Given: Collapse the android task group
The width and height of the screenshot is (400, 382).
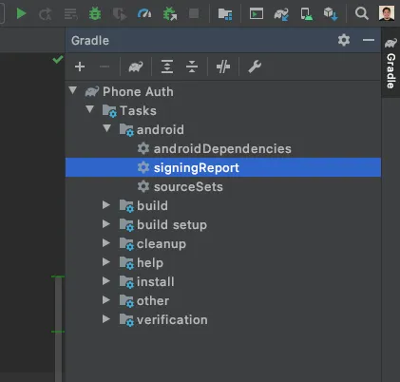Looking at the screenshot, I should 107,128.
